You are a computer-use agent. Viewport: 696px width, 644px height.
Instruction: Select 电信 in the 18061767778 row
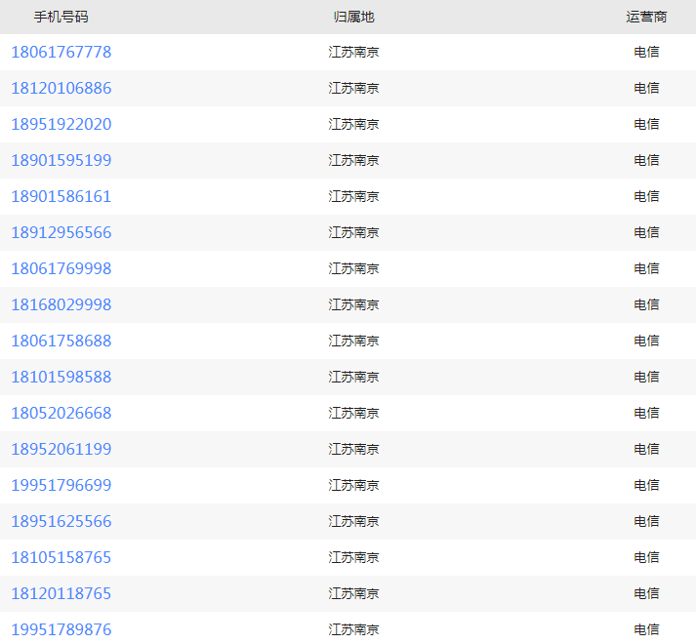pyautogui.click(x=646, y=53)
